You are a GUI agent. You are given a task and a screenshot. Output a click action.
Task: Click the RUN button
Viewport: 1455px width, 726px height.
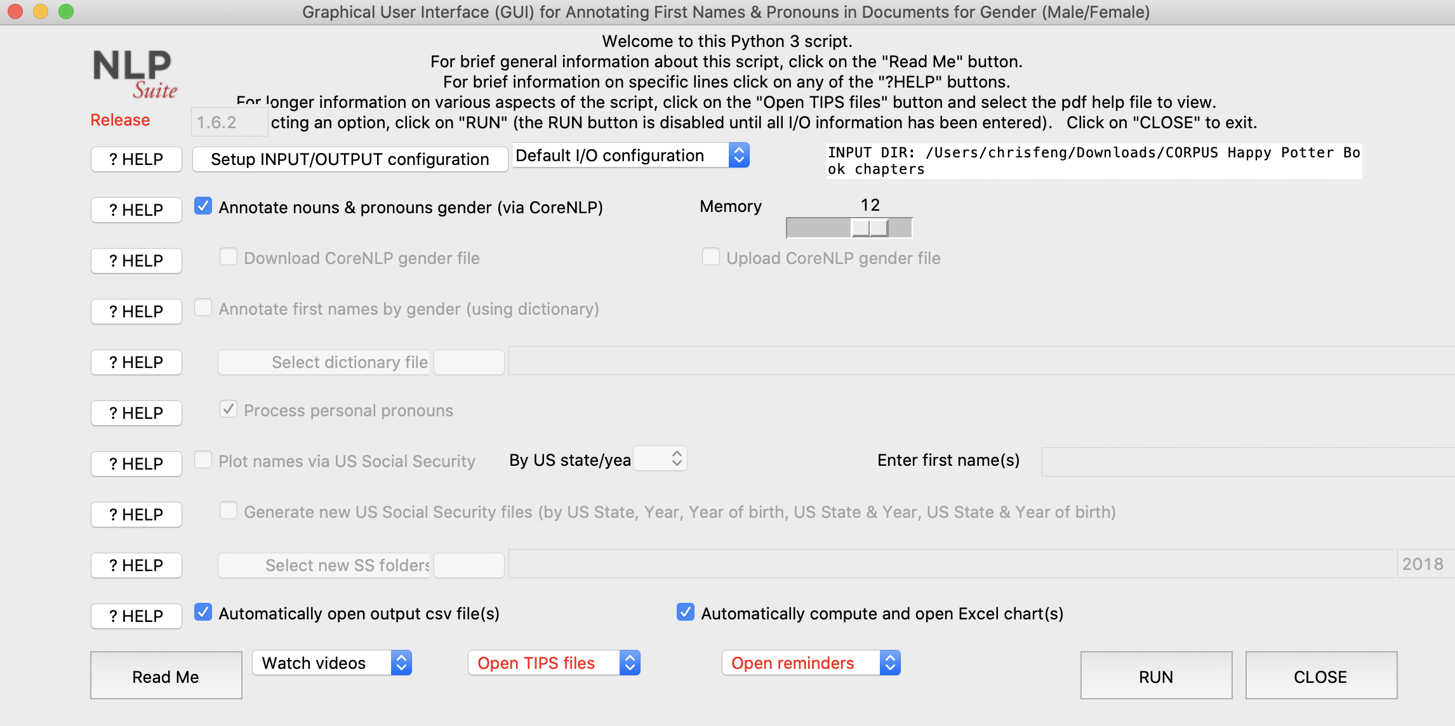pyautogui.click(x=1156, y=676)
